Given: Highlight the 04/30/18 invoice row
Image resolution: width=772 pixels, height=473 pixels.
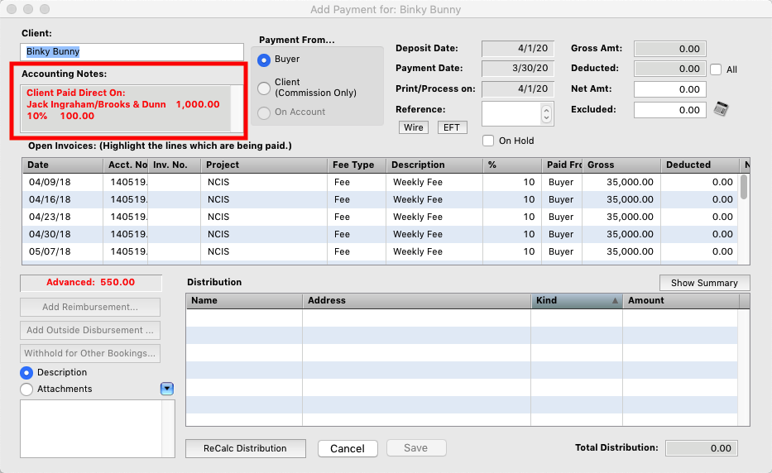Looking at the screenshot, I should [x=380, y=234].
